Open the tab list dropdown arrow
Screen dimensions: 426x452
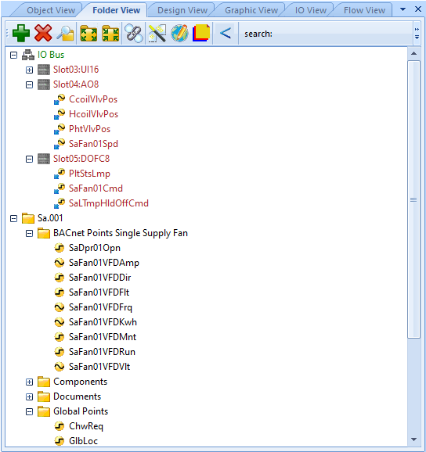(x=403, y=9)
